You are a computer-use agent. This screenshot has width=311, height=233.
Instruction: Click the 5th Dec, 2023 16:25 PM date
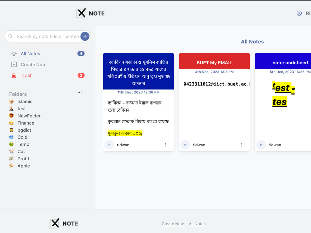pyautogui.click(x=290, y=72)
